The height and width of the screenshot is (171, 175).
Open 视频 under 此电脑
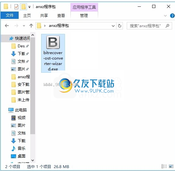coord(19,118)
